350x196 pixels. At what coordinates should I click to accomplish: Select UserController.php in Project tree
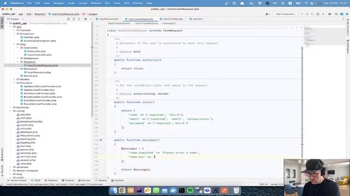tap(39, 55)
